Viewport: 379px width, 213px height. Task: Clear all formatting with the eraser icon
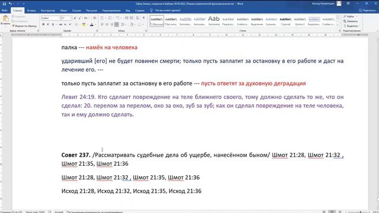click(95, 18)
